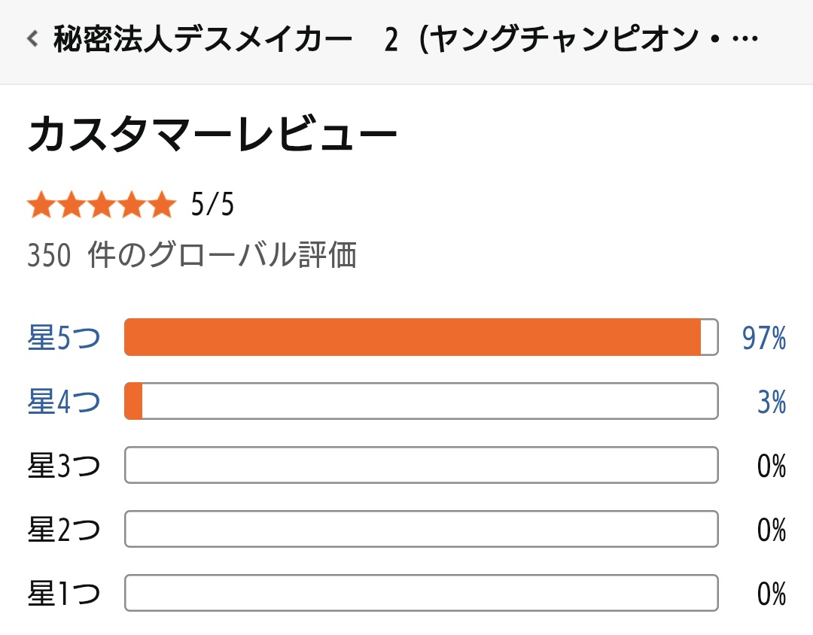
Task: Tap the back chevron in the header
Action: [x=32, y=38]
